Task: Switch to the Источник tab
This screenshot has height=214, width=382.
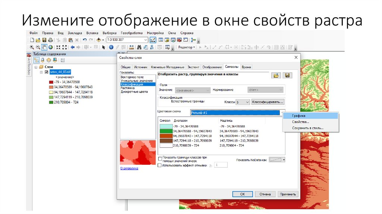Action: pyautogui.click(x=141, y=67)
